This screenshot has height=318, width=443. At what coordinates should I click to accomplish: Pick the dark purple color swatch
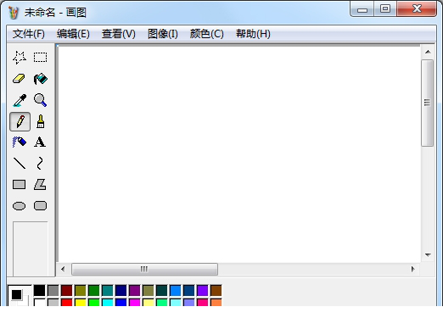pyautogui.click(x=134, y=290)
